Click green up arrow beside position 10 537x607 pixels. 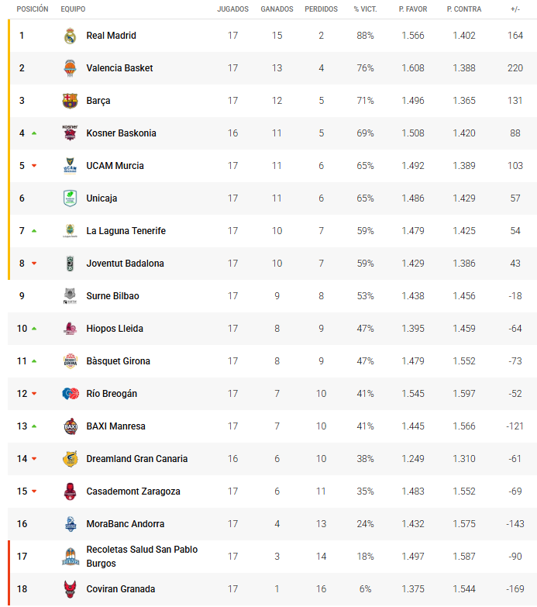[x=34, y=329]
